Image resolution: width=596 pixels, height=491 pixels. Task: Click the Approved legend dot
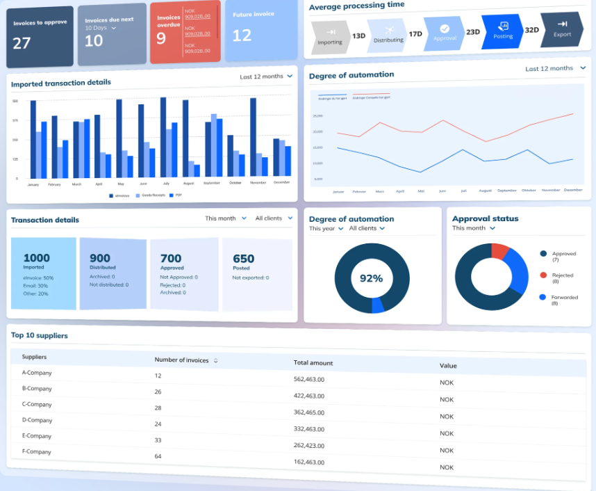click(x=543, y=255)
